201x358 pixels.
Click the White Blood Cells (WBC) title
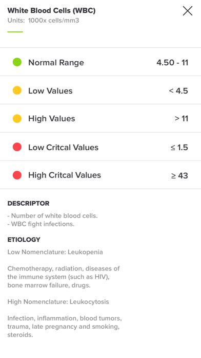(x=51, y=10)
